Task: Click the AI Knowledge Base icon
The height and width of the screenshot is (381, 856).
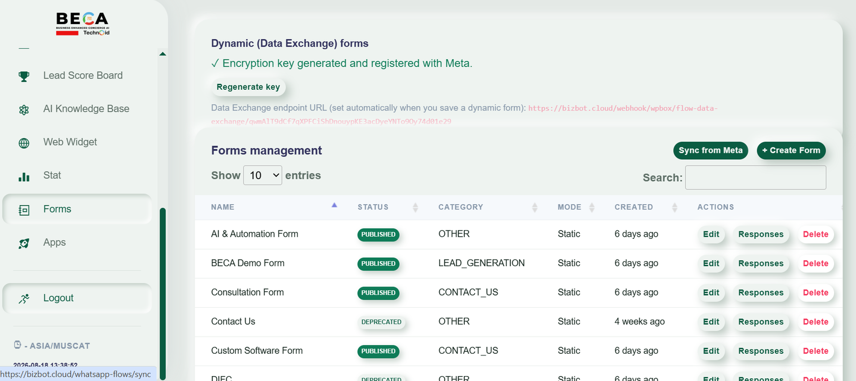Action: pos(24,110)
